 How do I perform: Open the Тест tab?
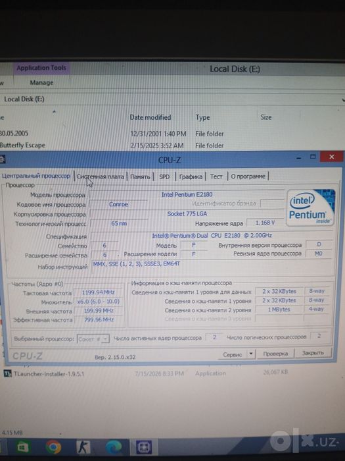tap(216, 176)
